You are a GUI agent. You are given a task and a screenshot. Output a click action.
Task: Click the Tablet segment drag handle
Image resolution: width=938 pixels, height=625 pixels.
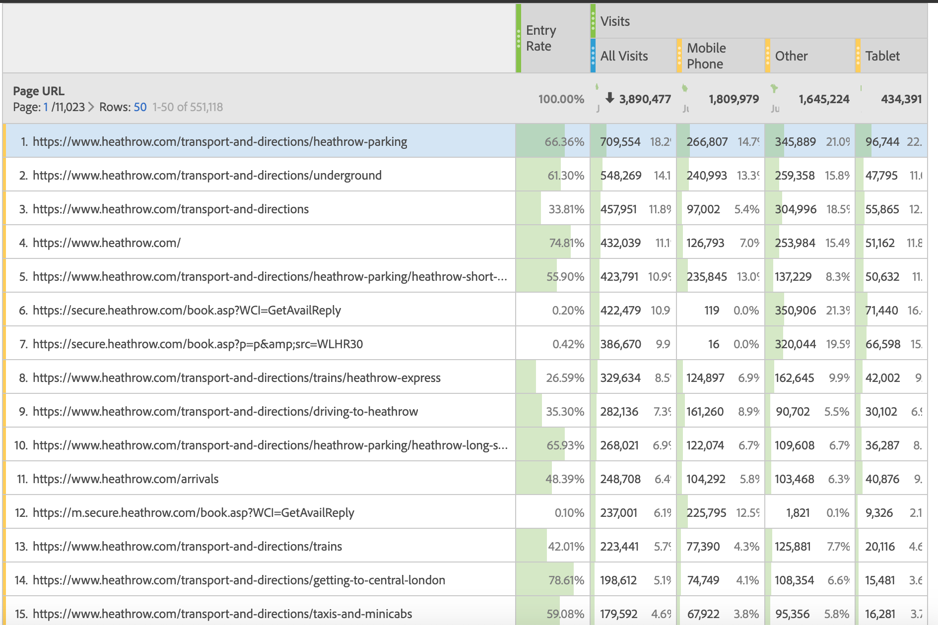(x=858, y=56)
